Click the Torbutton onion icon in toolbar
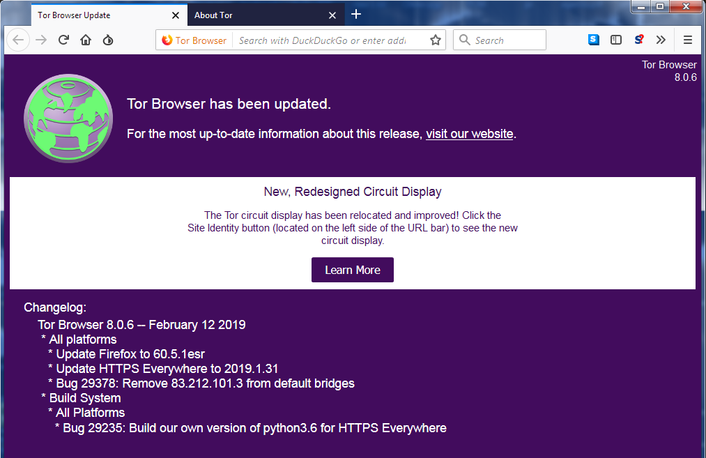The width and height of the screenshot is (706, 458). pos(108,40)
